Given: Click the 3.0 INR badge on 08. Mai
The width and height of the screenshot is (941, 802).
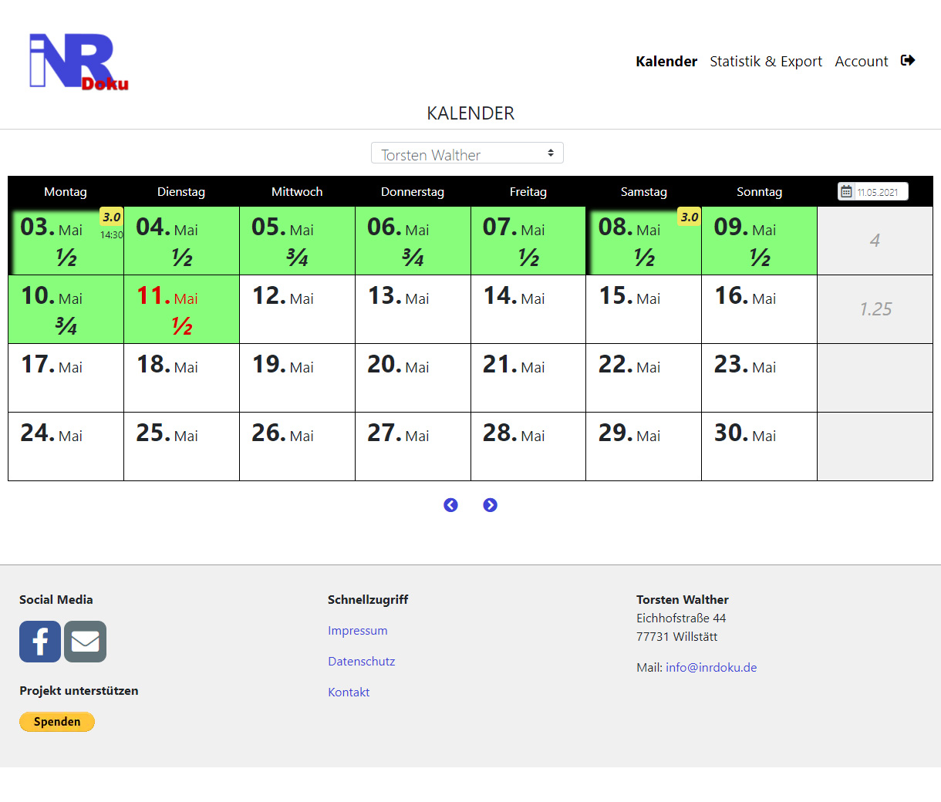Looking at the screenshot, I should (689, 217).
